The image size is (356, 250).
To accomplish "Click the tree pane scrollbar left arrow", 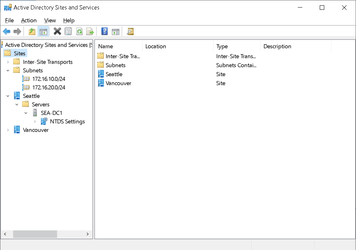I will [5, 234].
